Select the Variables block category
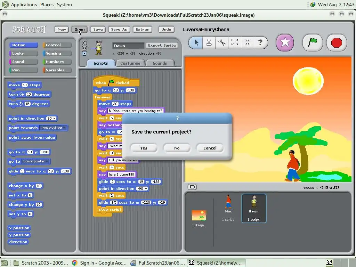Image resolution: width=356 pixels, height=267 pixels. tap(57, 70)
